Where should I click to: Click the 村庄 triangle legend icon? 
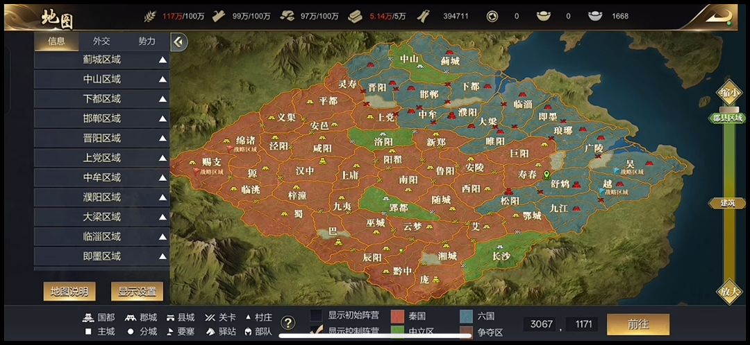click(x=248, y=317)
